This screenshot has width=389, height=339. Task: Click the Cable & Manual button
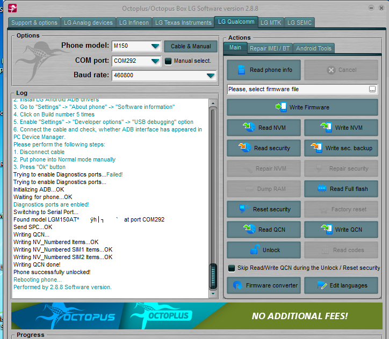pyautogui.click(x=191, y=46)
